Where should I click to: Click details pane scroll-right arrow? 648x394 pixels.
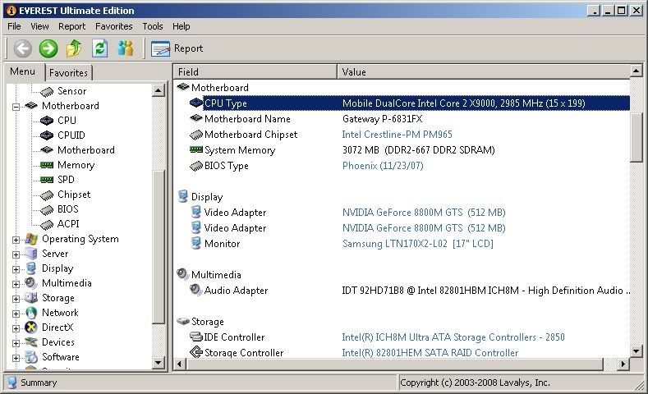pyautogui.click(x=623, y=364)
